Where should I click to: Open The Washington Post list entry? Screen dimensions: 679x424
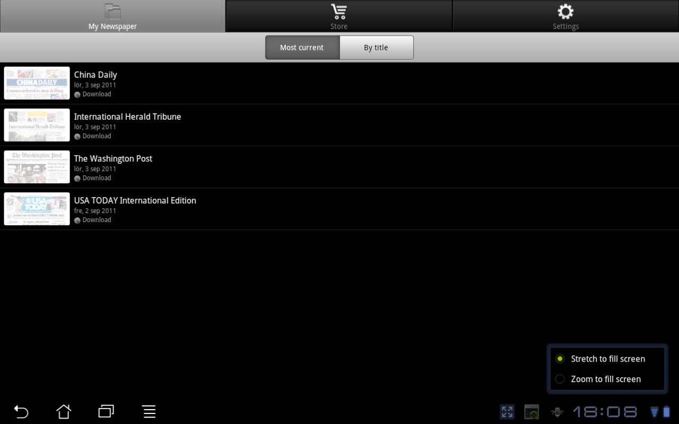339,167
